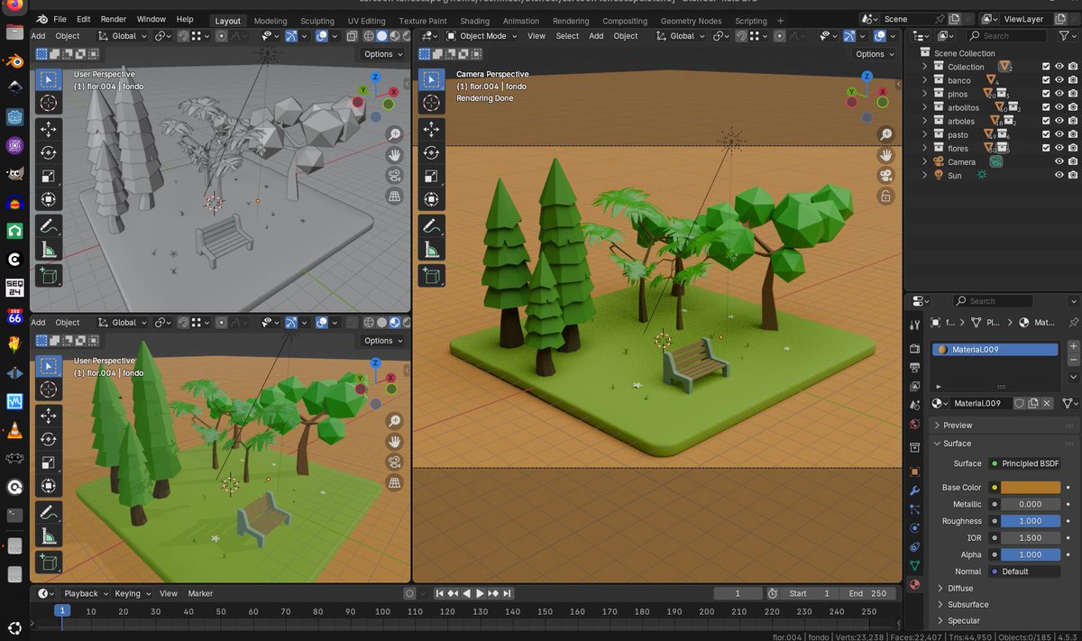The image size is (1082, 641).
Task: Uncheck the banco collection exclude checkbox
Action: 1046,80
